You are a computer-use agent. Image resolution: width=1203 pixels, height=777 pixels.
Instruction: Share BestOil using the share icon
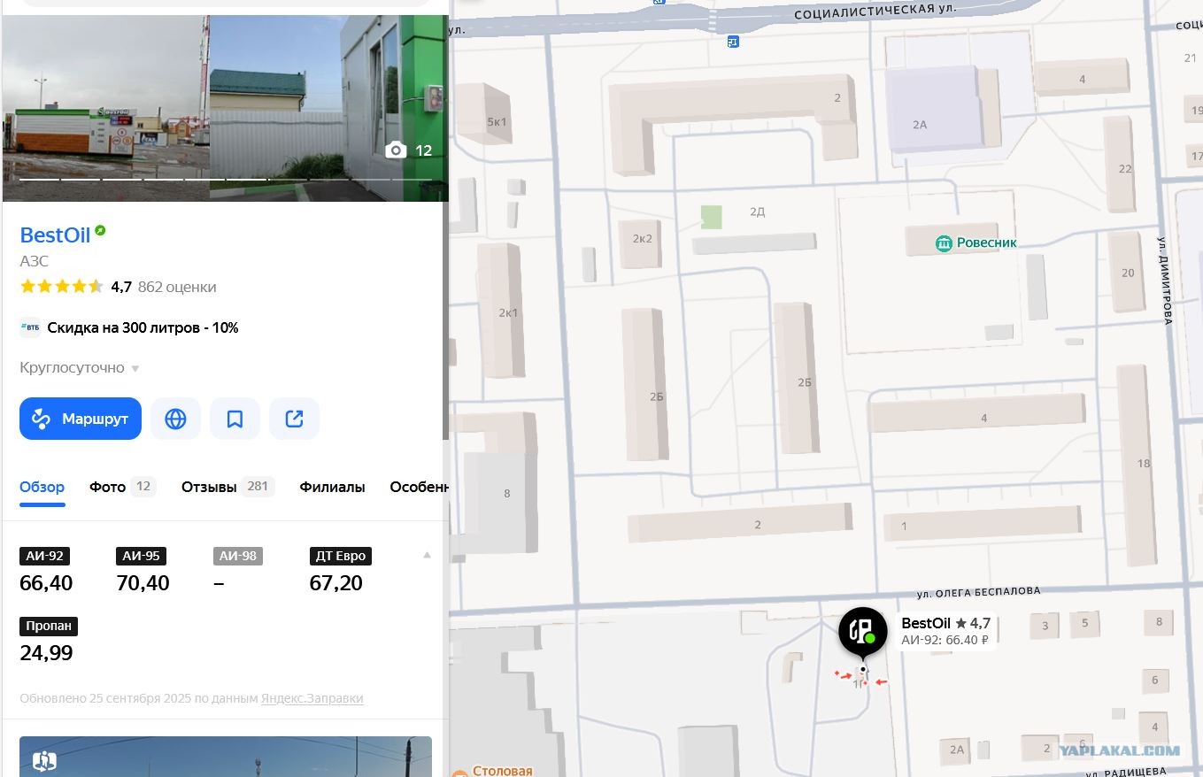294,419
